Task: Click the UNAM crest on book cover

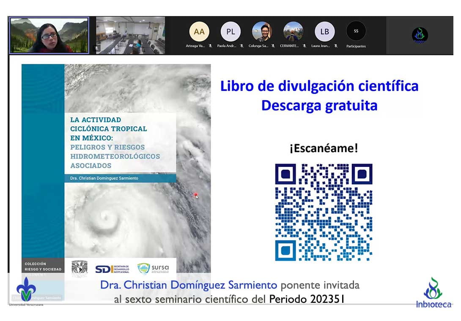Action: pos(79,268)
